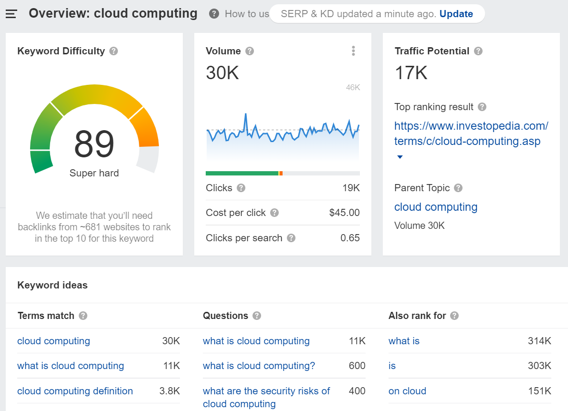
Task: Click help icon next to Clicks per search
Action: point(291,238)
